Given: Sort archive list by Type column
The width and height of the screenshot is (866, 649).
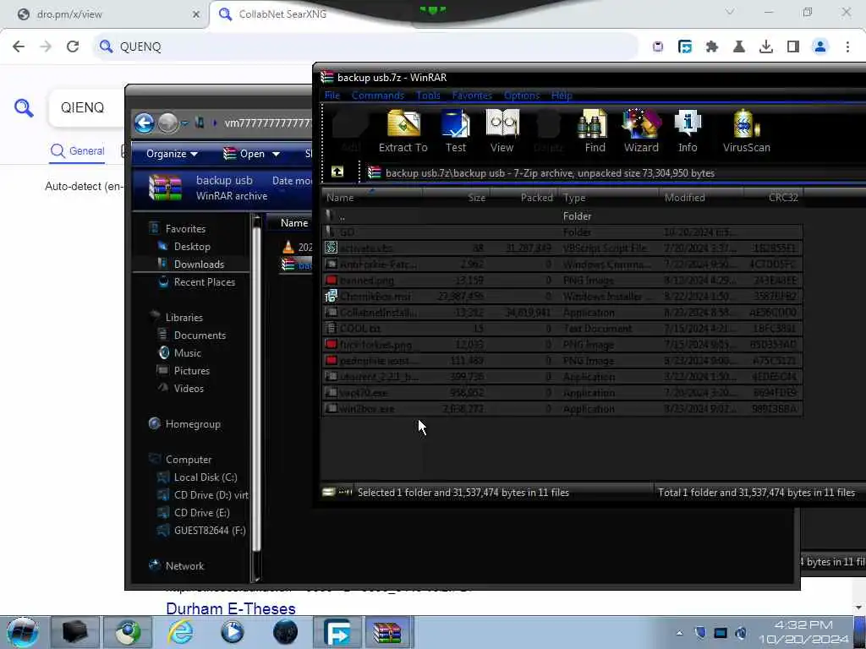Looking at the screenshot, I should [609, 198].
